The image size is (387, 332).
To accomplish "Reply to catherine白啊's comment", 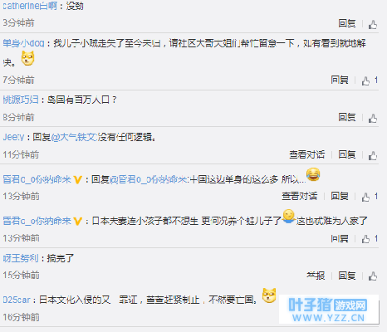I will tap(347, 23).
